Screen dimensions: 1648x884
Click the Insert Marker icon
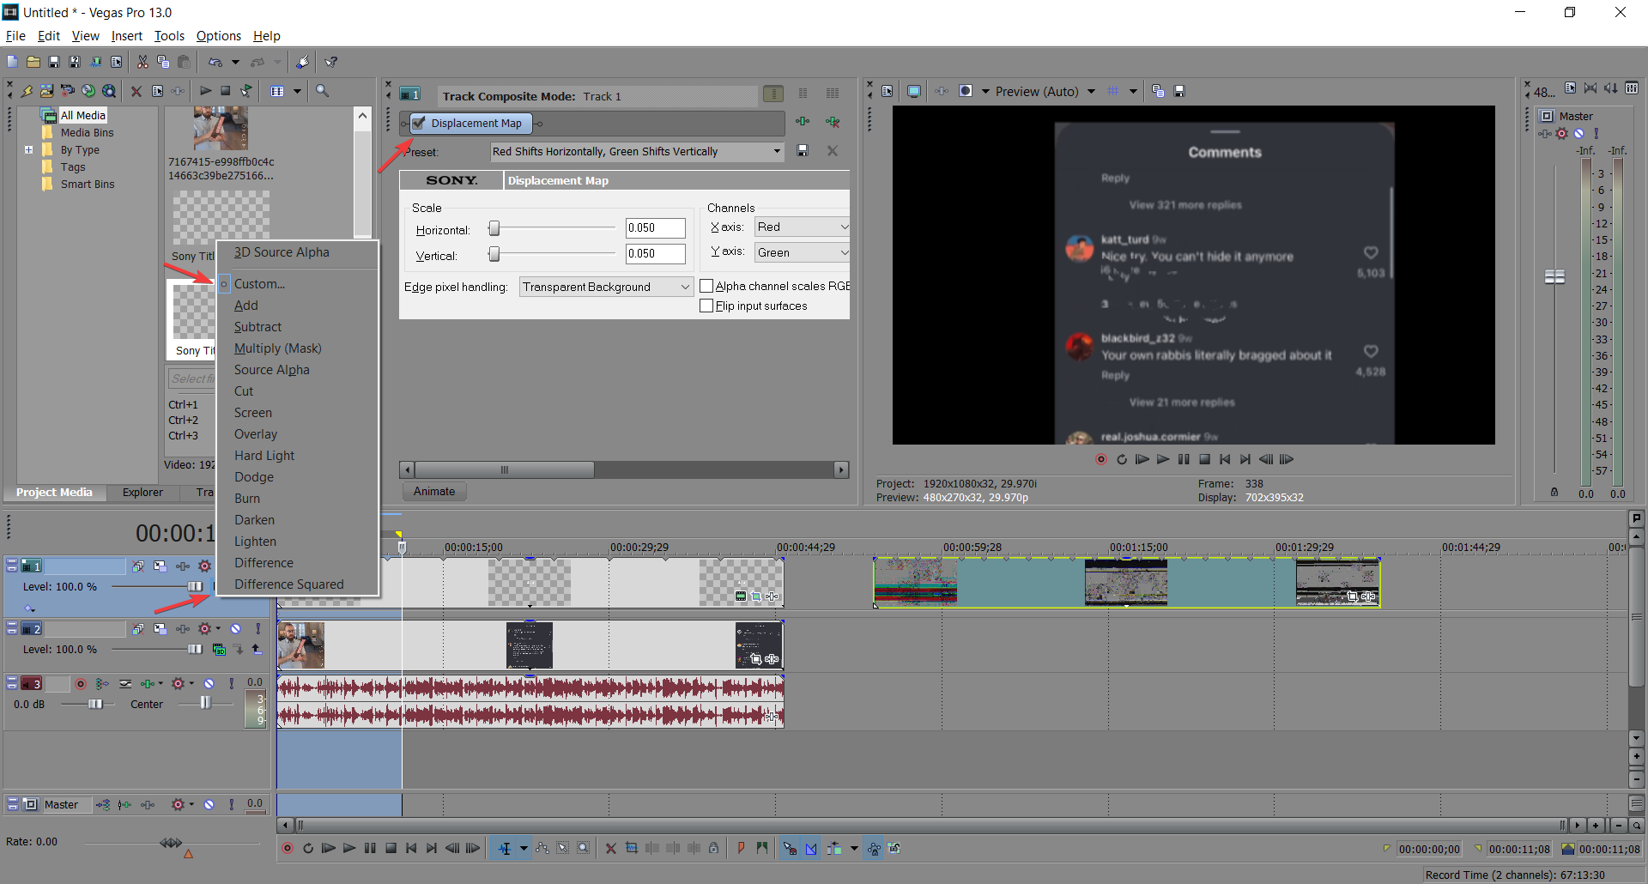[742, 849]
